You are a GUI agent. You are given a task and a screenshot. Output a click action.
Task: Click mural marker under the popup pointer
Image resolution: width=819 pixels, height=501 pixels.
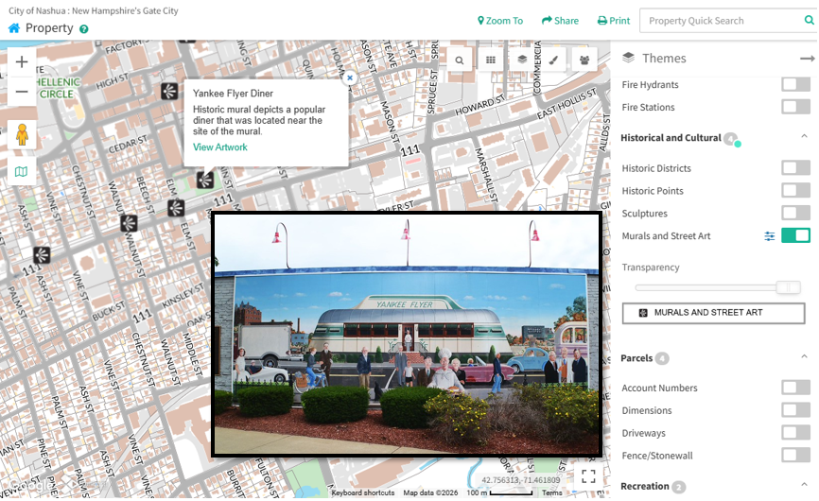tap(204, 180)
